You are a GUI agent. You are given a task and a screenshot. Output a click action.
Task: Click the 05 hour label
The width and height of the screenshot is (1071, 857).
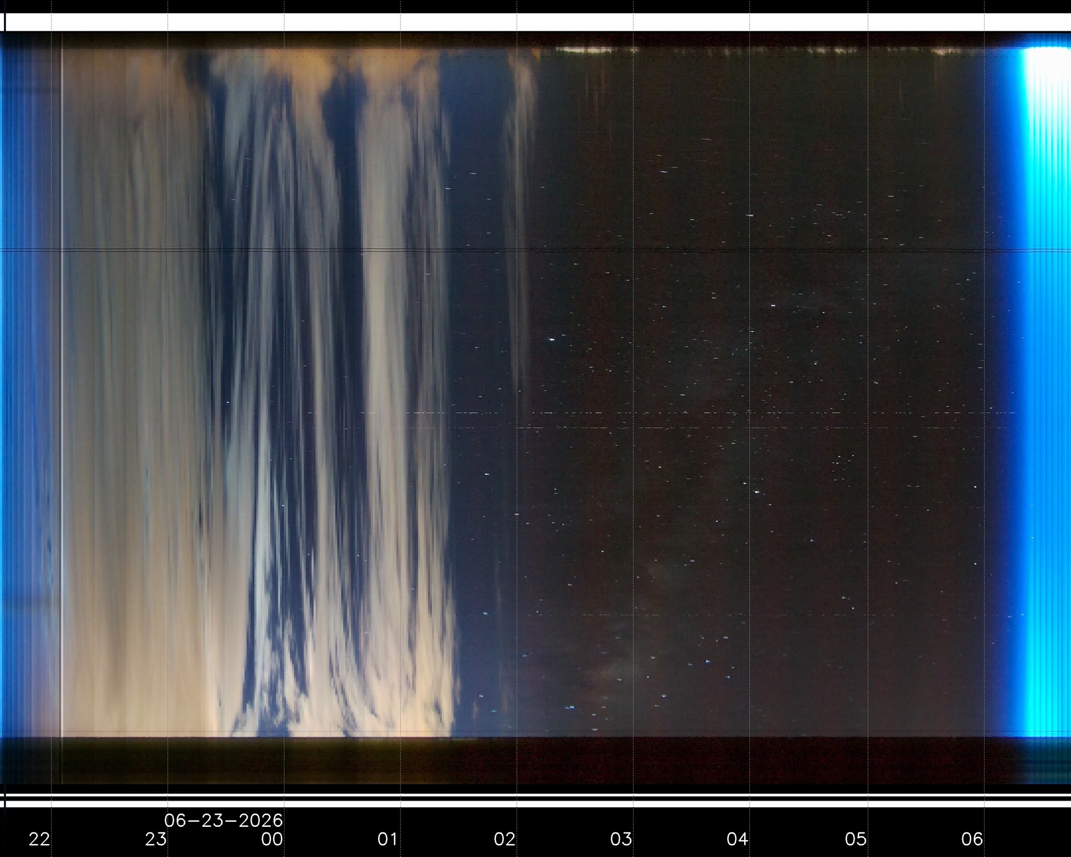856,839
